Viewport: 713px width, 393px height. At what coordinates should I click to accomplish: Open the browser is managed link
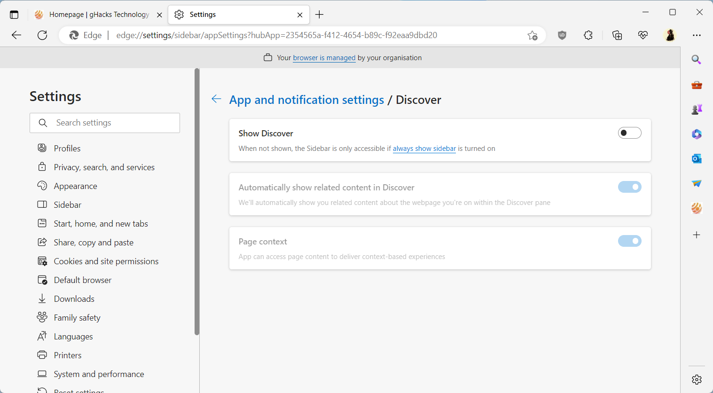tap(324, 57)
